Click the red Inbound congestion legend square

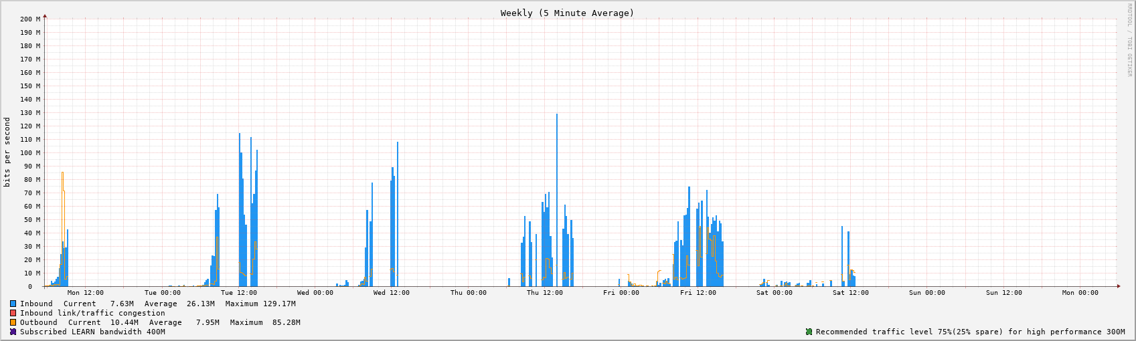click(13, 313)
